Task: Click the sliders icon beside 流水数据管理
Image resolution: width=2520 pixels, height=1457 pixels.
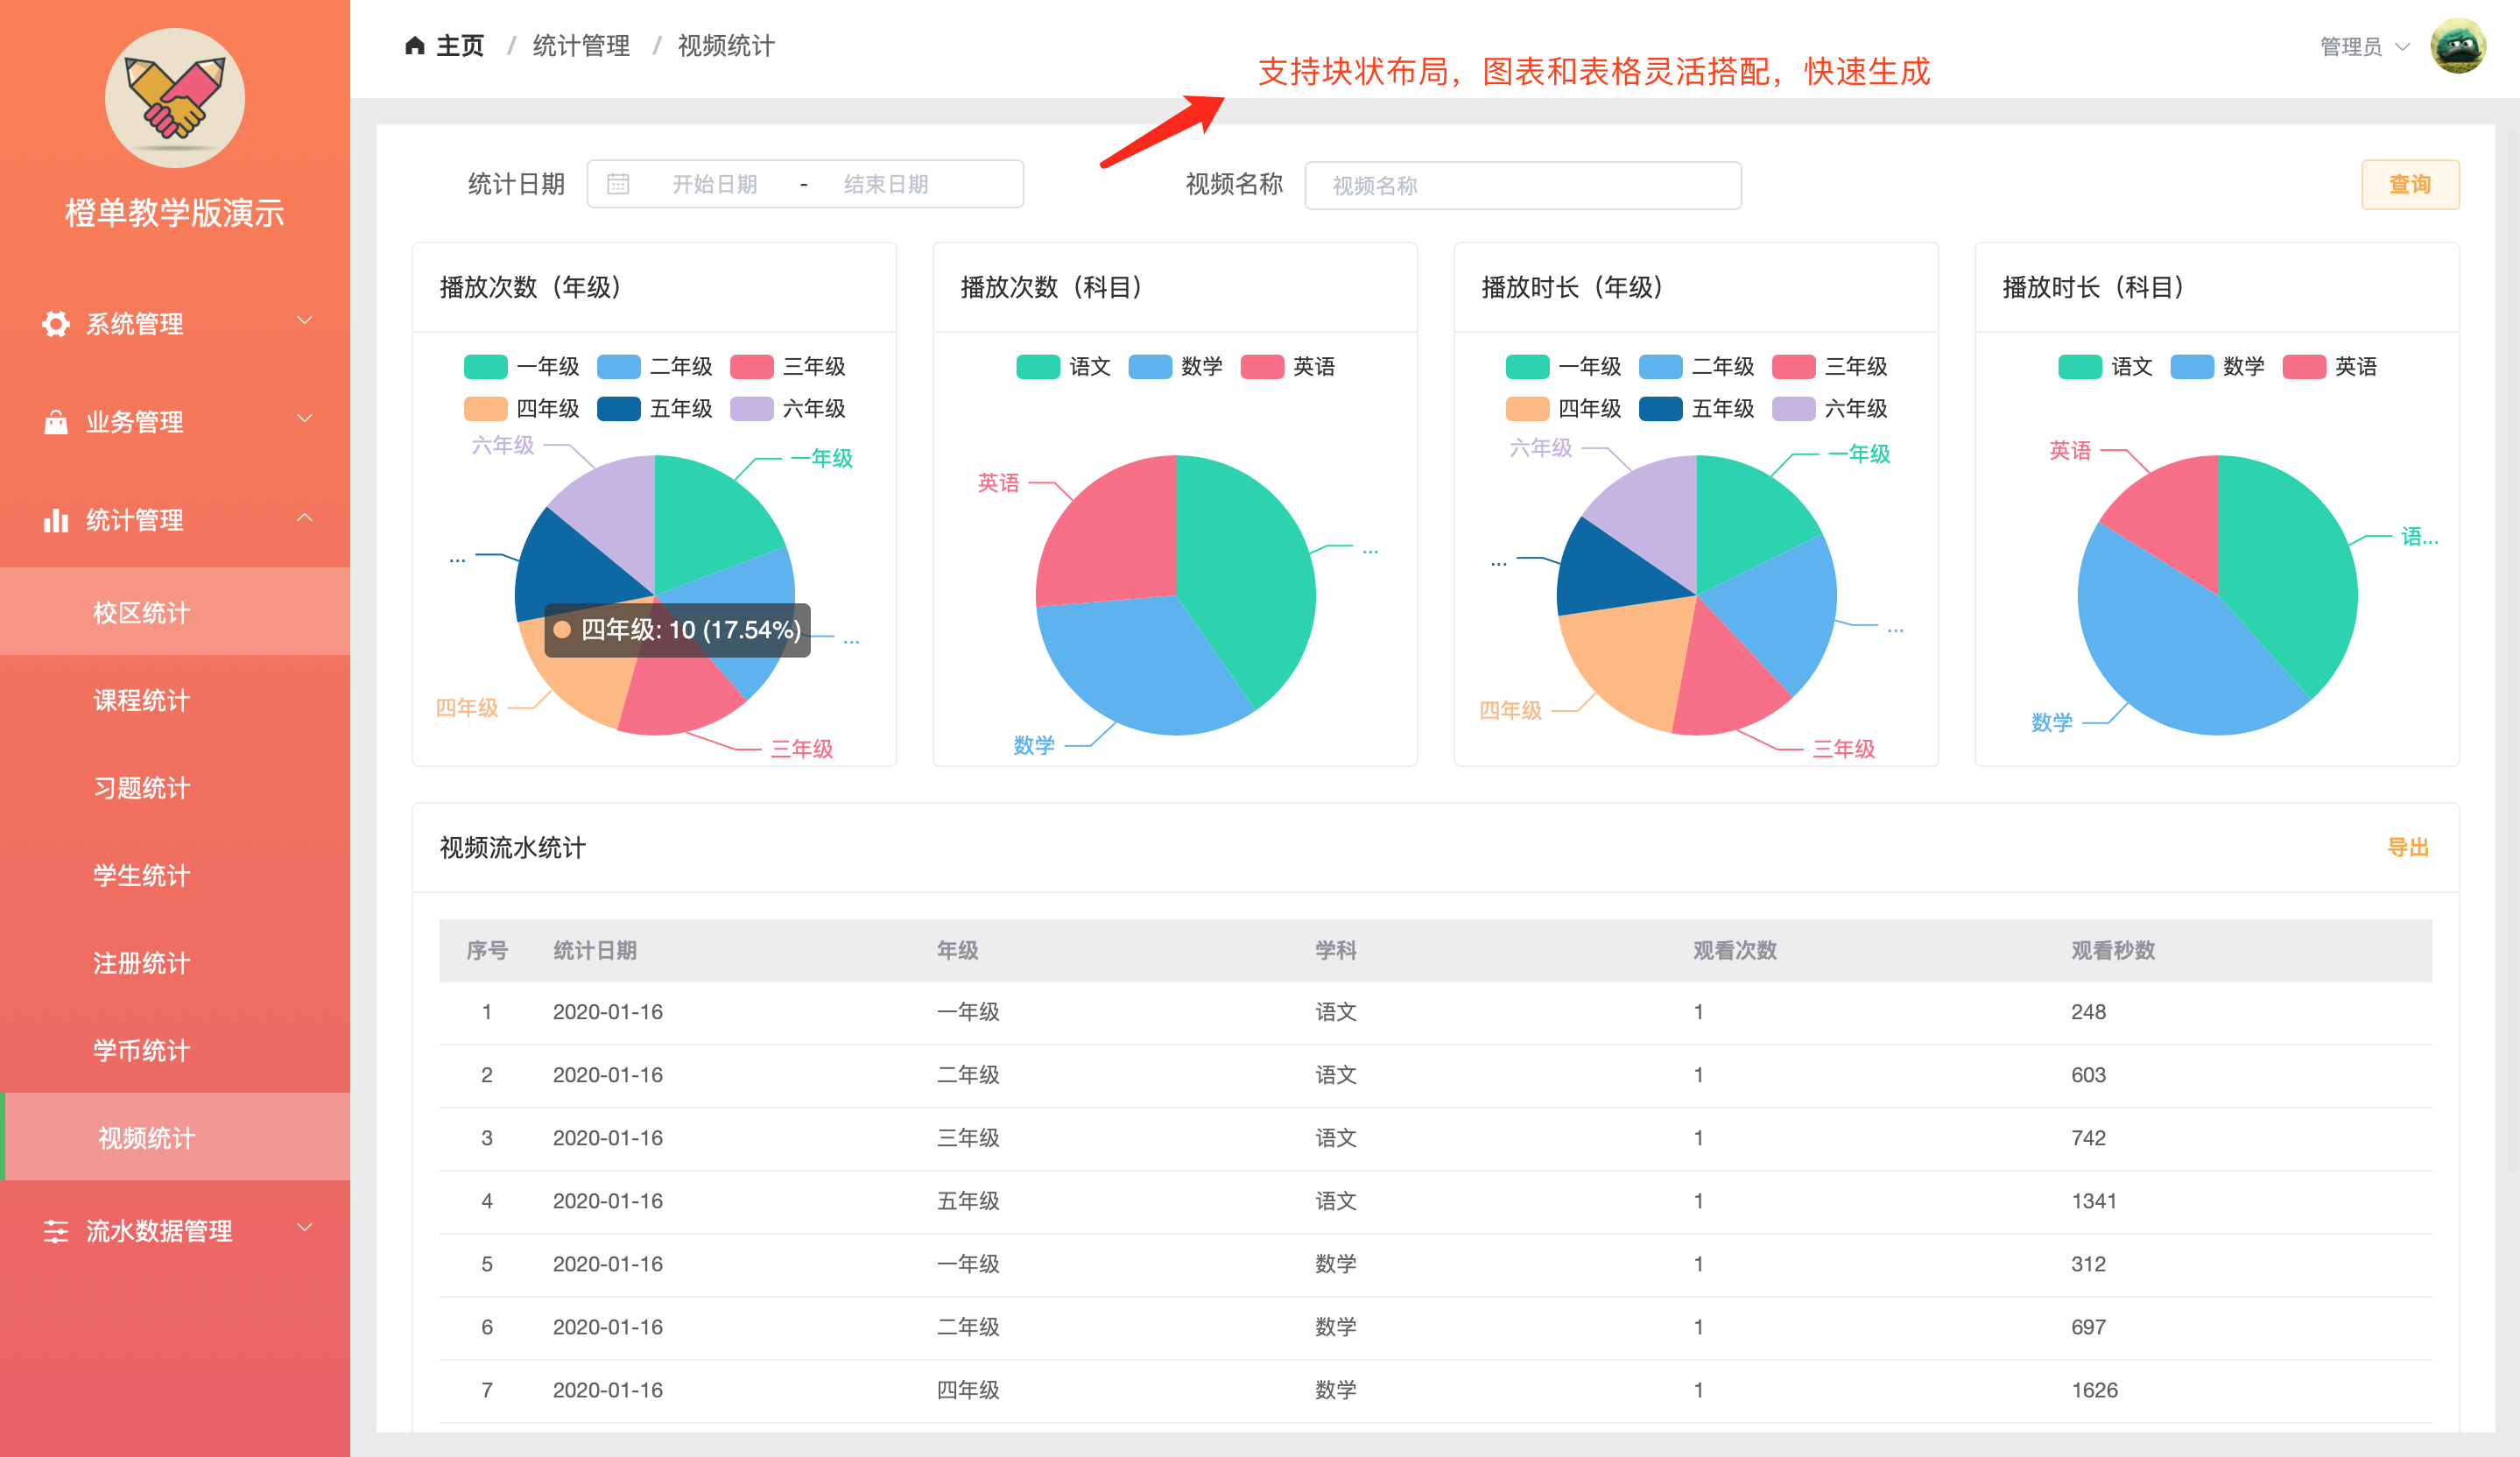Action: coord(56,1231)
